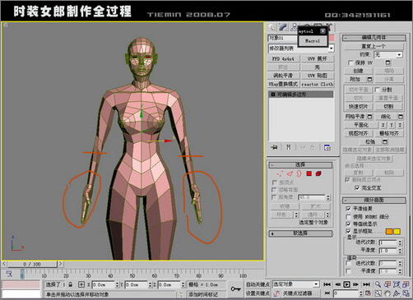Select the Pan hand viewport tool
This screenshot has height=300, width=413.
(387, 293)
